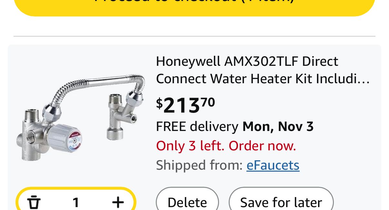
Task: Open the eFaucets seller link
Action: [273, 165]
